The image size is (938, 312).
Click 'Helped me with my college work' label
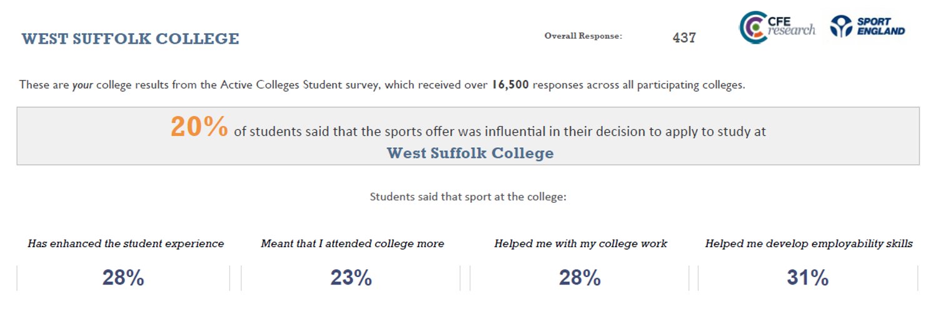point(581,244)
